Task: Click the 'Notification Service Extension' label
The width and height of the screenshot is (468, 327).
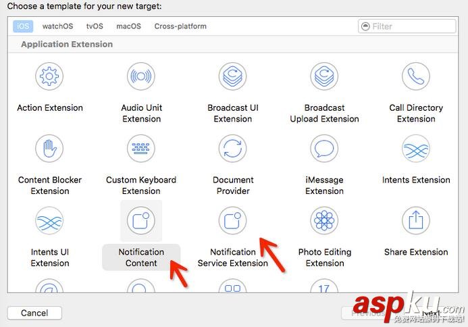Action: (233, 257)
